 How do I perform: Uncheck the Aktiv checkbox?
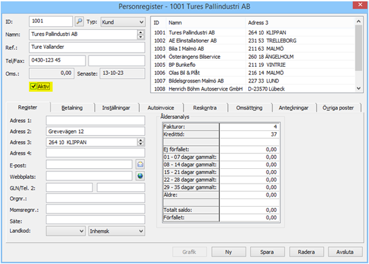click(x=34, y=86)
